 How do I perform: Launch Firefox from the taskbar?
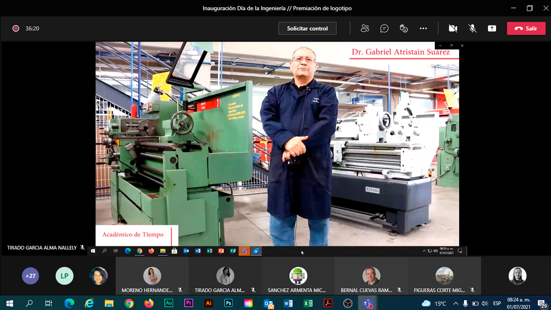pos(149,303)
